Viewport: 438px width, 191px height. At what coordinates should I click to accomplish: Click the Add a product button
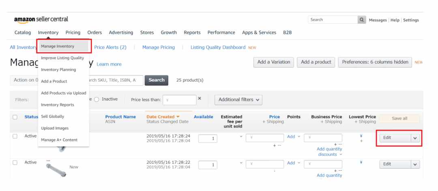click(316, 62)
